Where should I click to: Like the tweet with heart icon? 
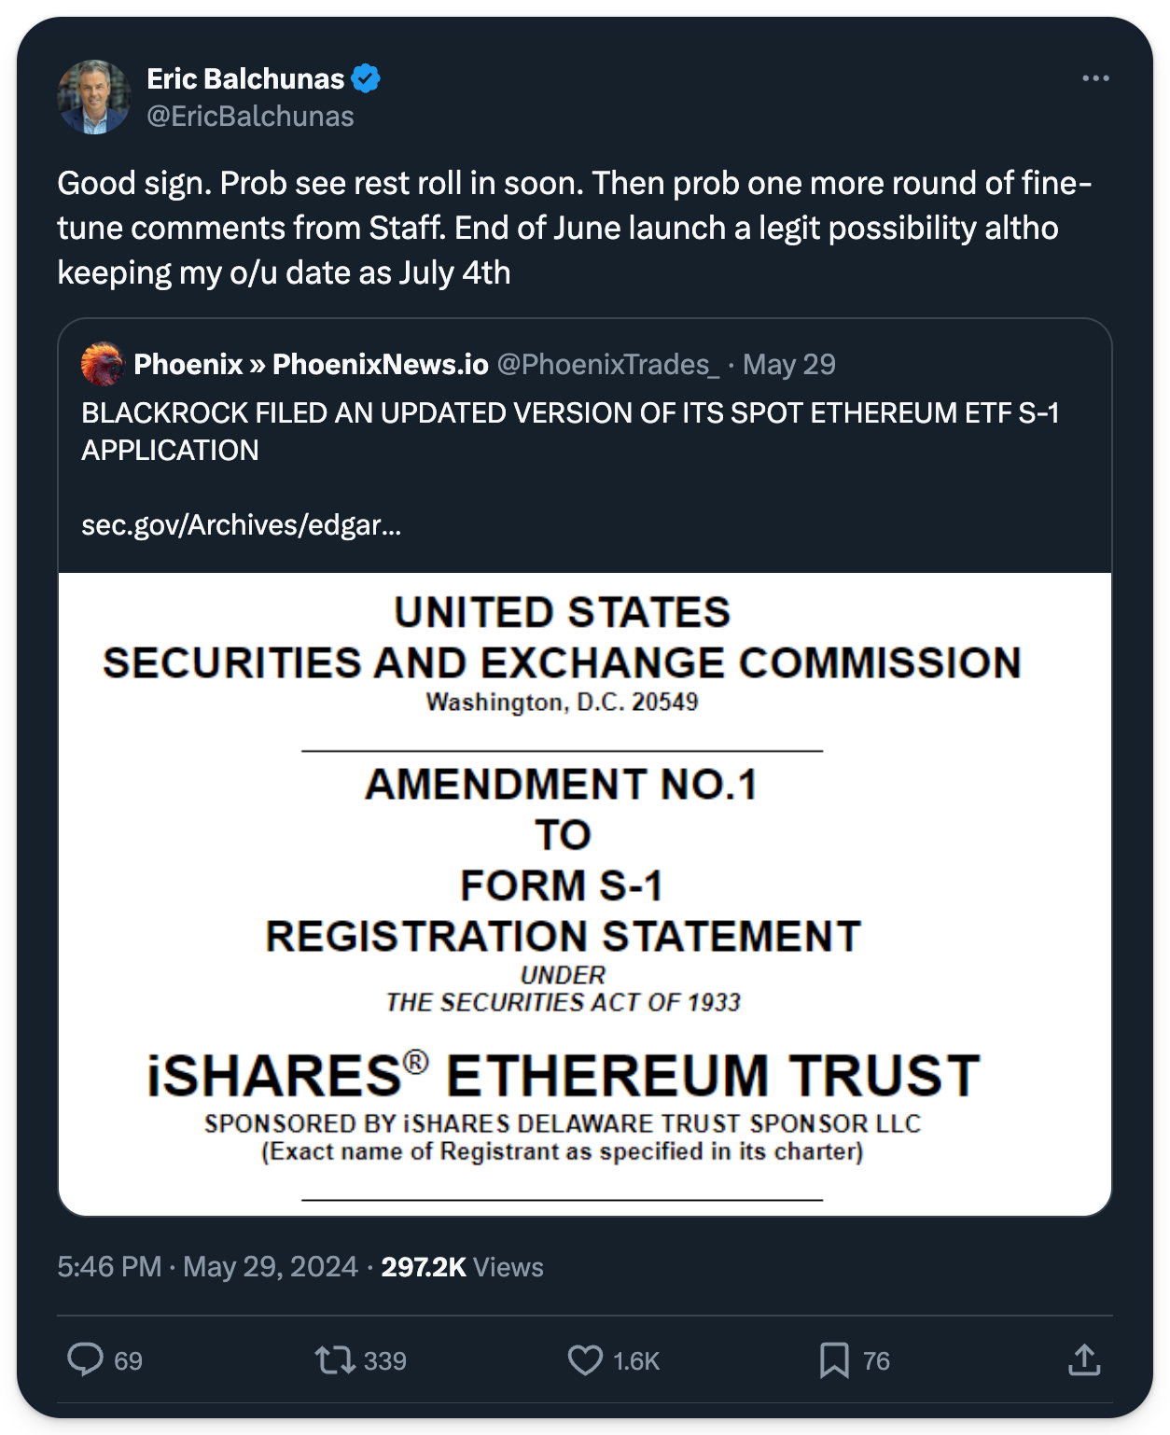pos(585,1359)
